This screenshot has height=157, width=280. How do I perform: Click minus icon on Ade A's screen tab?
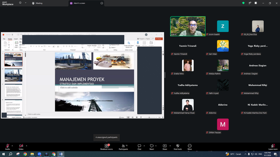point(101,3)
